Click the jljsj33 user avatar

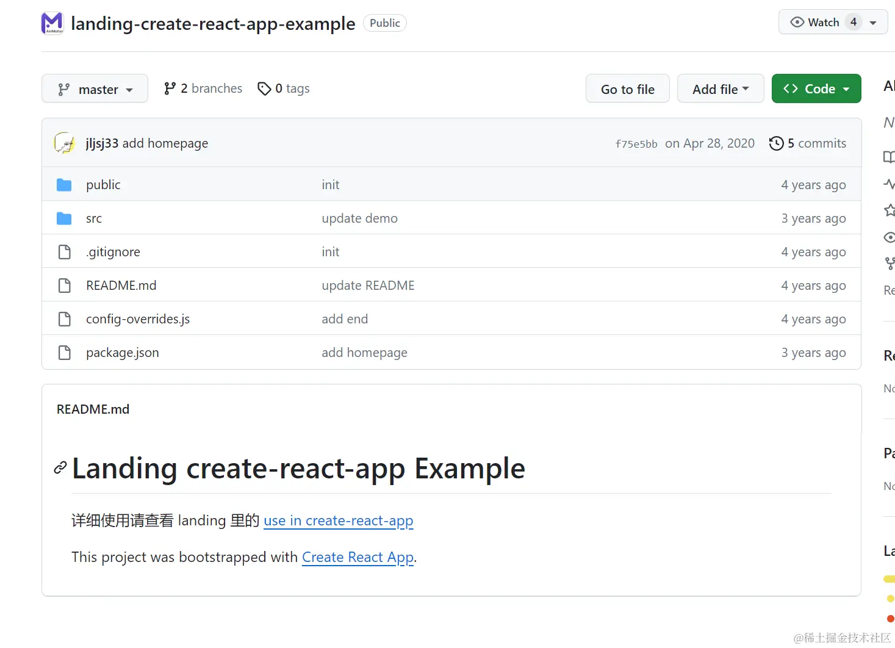(64, 143)
